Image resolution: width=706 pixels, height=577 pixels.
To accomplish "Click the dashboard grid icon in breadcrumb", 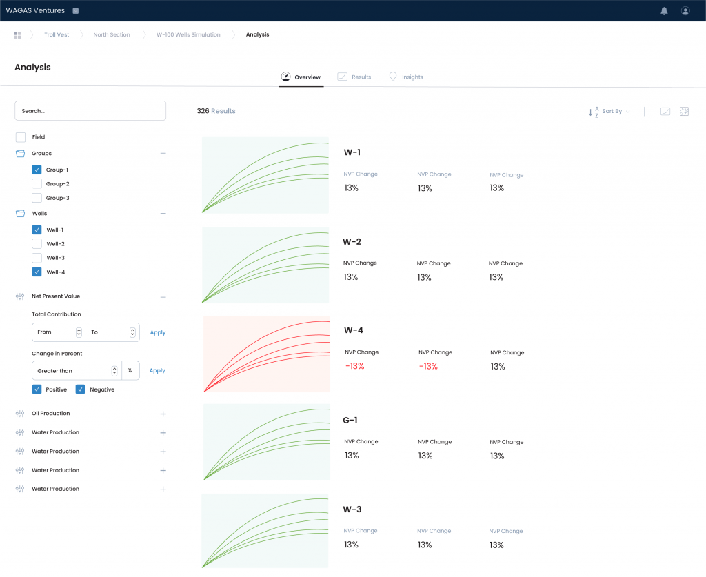I will (17, 34).
